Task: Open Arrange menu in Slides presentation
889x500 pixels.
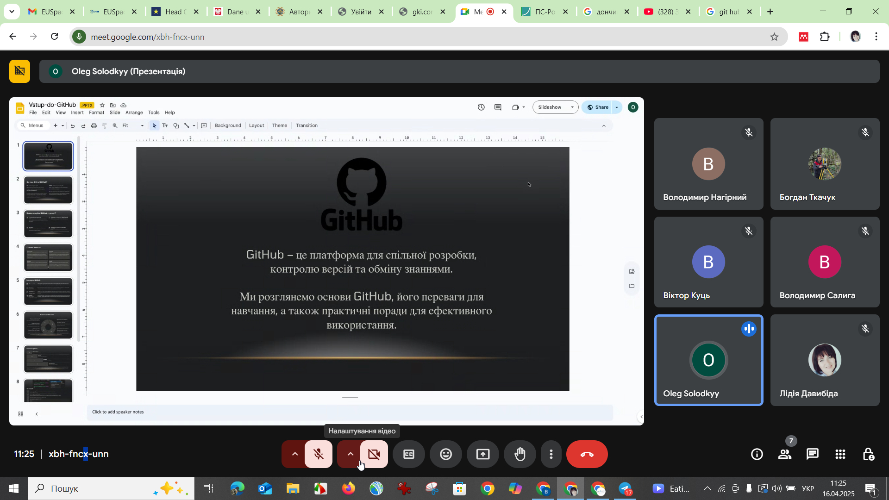Action: pos(134,112)
